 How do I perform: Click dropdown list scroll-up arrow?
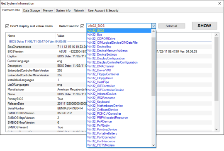point(153,31)
